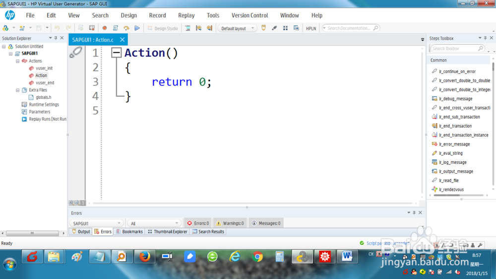Viewport: 496px width, 279px height.
Task: Open Runtime Settings tree item
Action: click(44, 105)
